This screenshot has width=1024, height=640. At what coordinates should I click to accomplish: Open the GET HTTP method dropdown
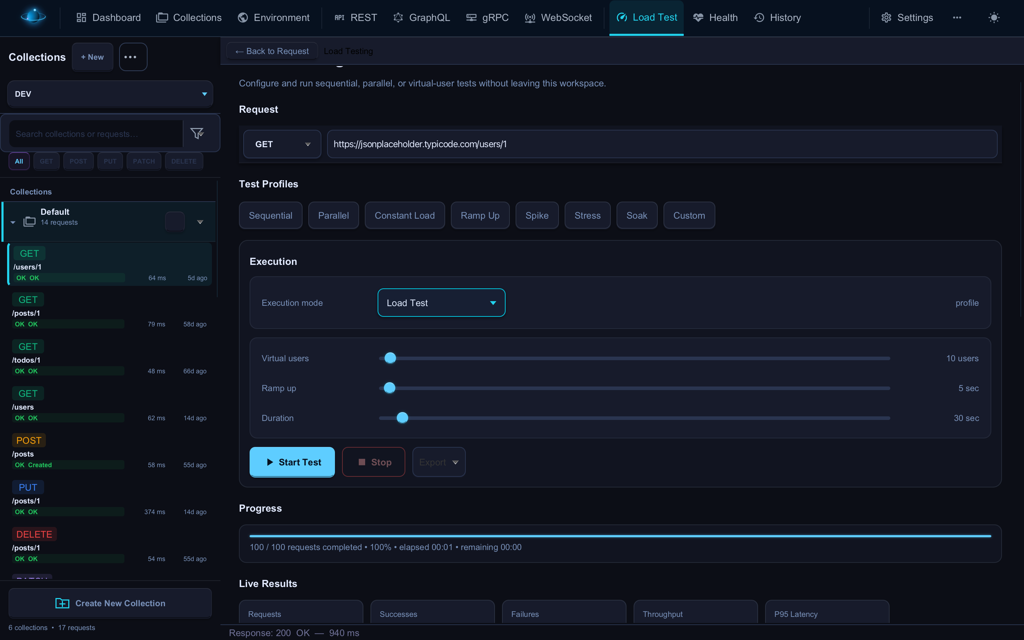pos(282,144)
